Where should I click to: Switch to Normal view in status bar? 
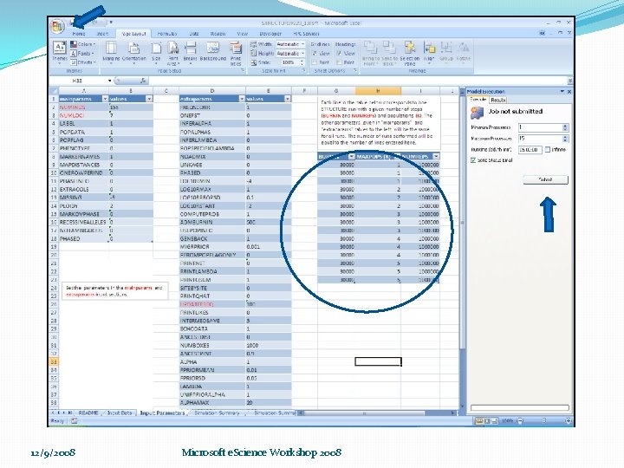[479, 420]
